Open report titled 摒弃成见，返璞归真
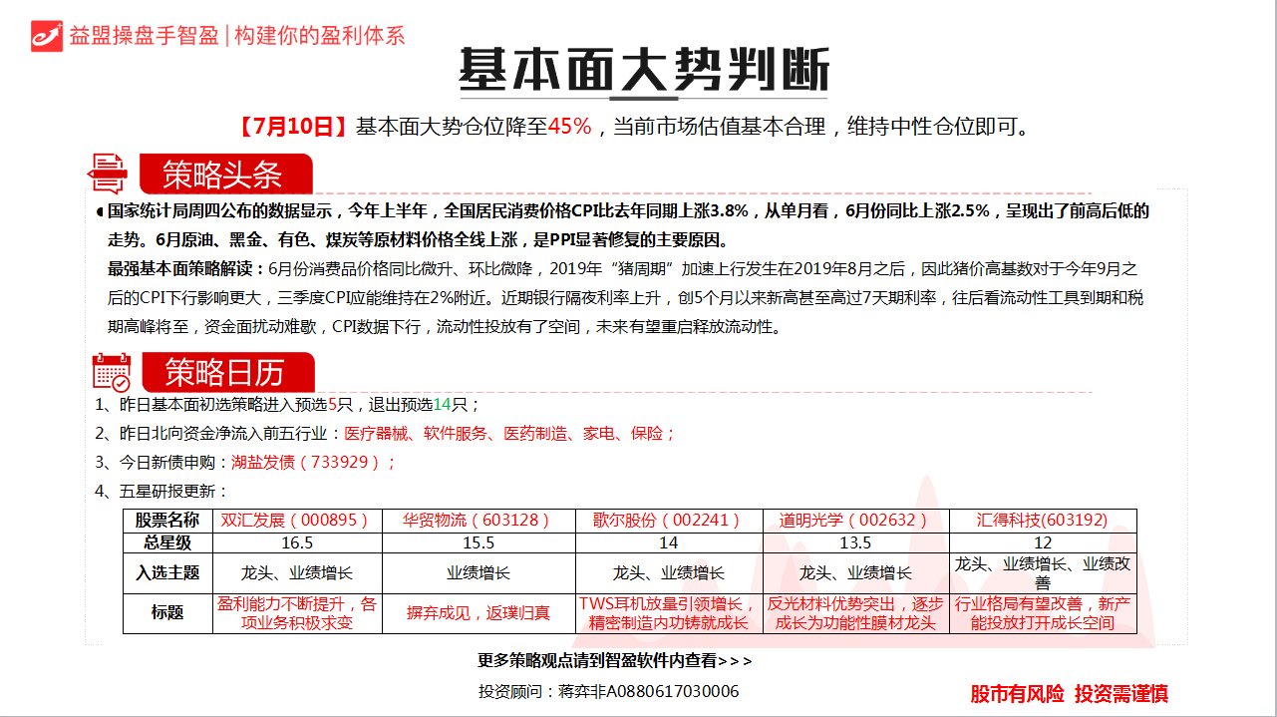This screenshot has height=717, width=1277. 478,612
